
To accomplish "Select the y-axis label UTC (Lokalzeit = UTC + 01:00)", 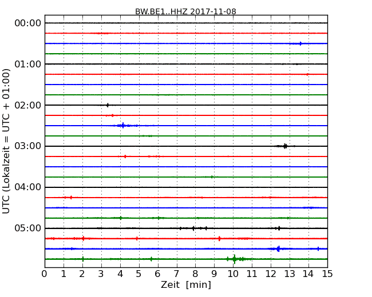I will (x=6, y=141).
